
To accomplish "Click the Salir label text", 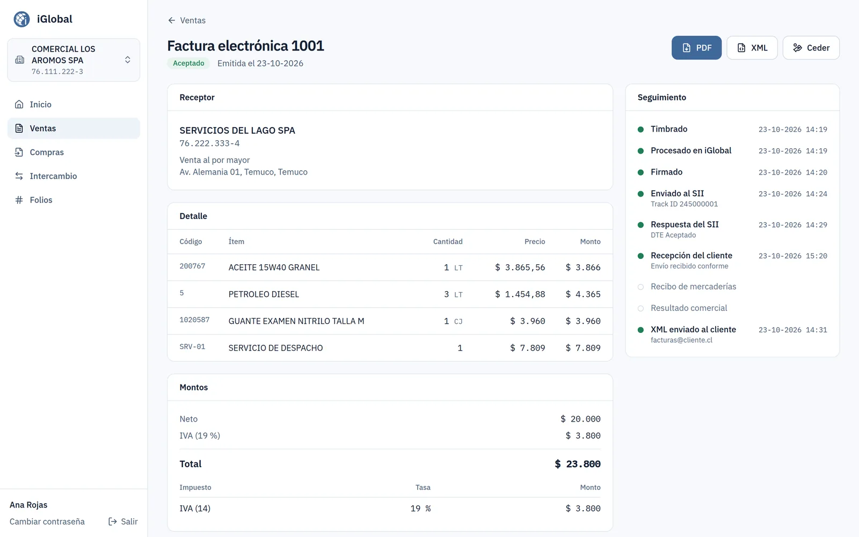I will click(129, 521).
